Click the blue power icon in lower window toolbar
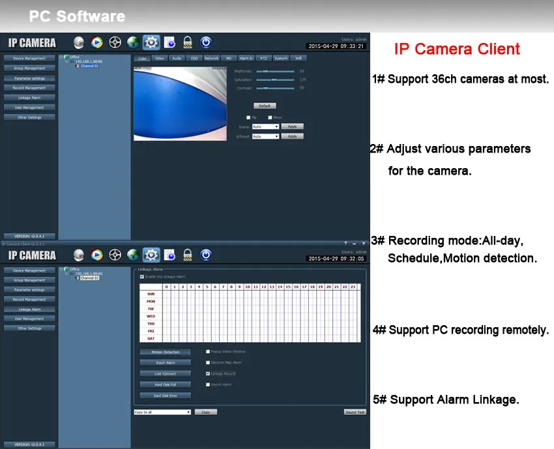 point(206,255)
